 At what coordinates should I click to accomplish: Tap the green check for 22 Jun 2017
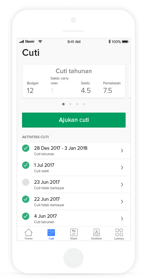click(x=26, y=199)
